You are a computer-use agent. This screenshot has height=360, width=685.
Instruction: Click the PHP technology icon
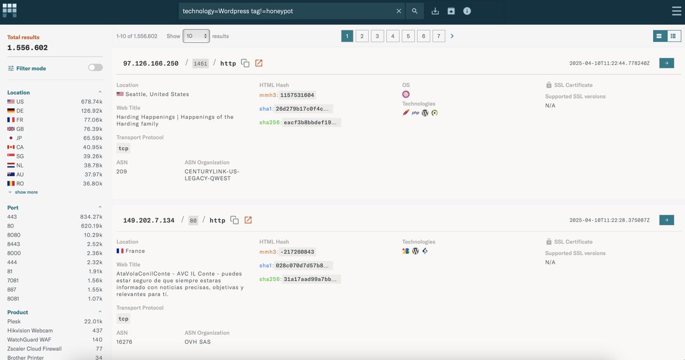coord(416,113)
